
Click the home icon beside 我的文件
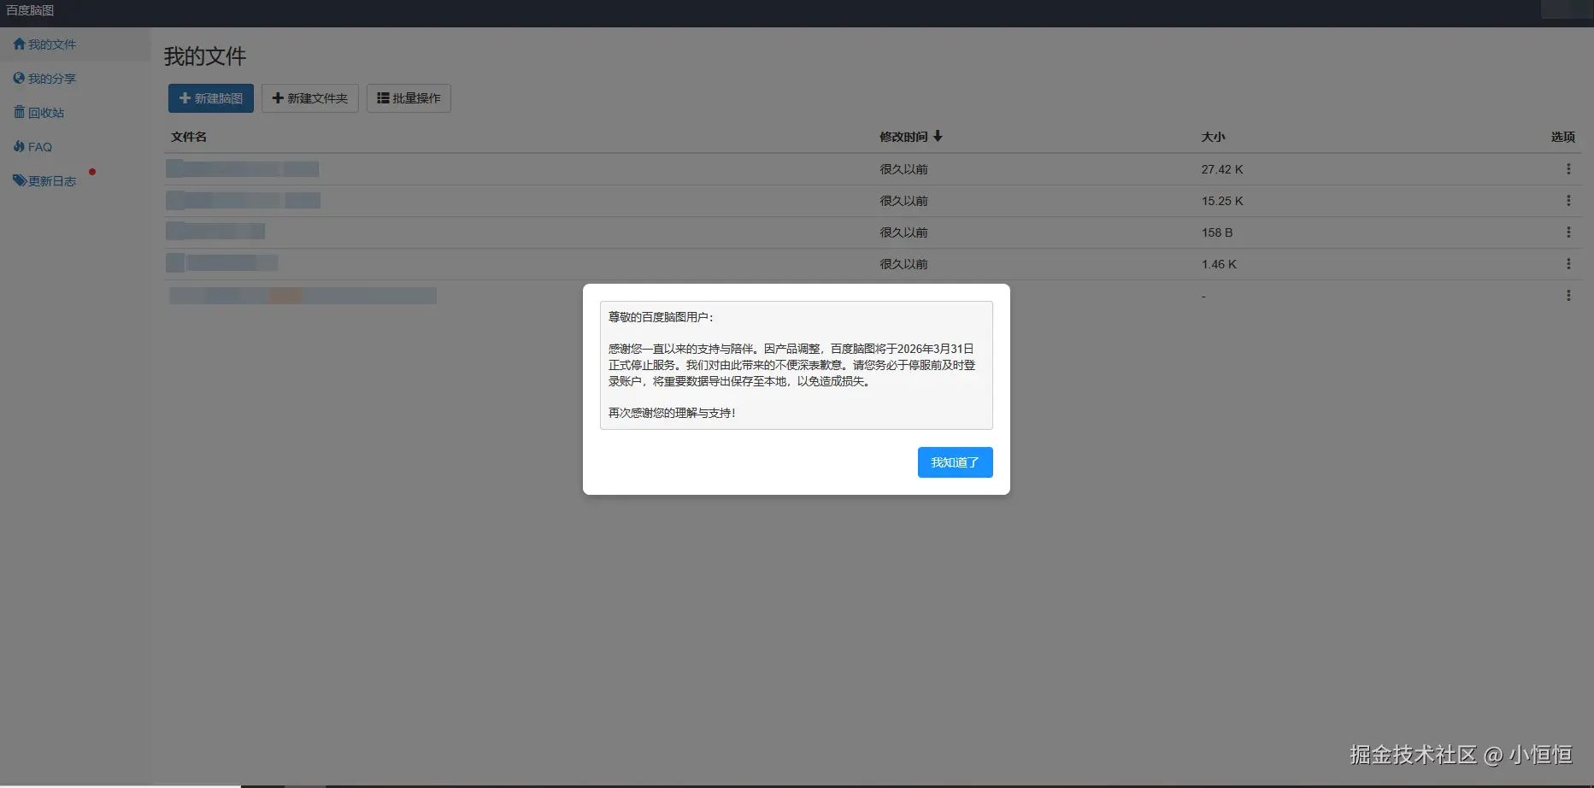point(19,44)
